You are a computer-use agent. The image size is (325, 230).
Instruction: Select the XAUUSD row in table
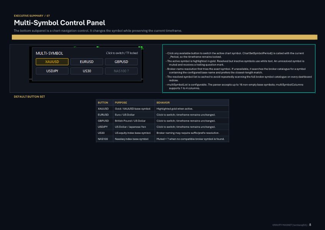[163, 109]
